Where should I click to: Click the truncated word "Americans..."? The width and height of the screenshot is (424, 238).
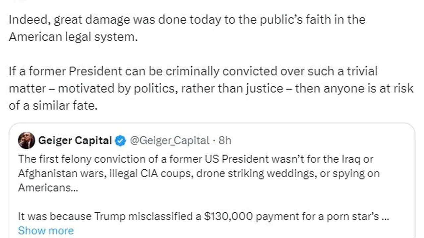point(44,187)
